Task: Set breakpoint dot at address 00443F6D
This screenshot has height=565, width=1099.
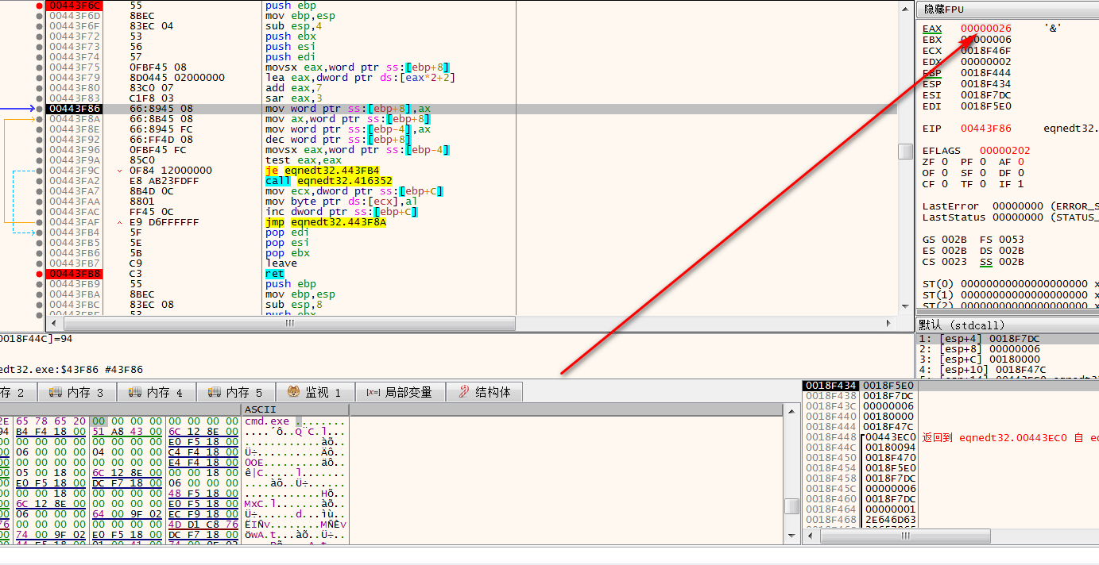Action: pyautogui.click(x=40, y=16)
